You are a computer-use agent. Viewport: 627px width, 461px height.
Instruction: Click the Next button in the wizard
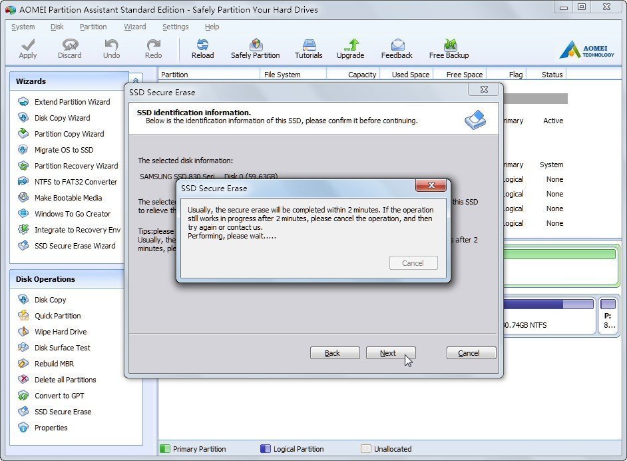tap(391, 353)
